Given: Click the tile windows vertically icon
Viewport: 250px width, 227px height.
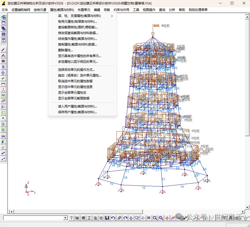Looking at the screenshot, I should 3,40.
